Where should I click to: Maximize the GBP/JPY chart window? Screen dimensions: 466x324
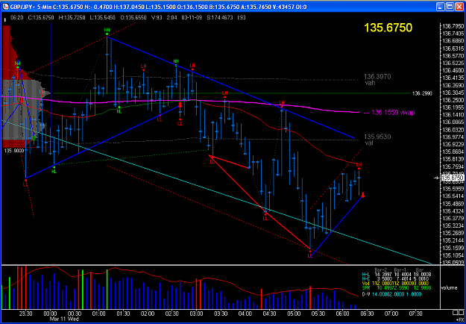point(450,7)
